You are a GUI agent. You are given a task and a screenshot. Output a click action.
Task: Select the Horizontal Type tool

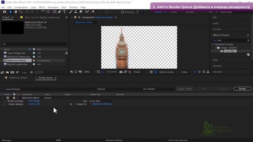(x=64, y=12)
